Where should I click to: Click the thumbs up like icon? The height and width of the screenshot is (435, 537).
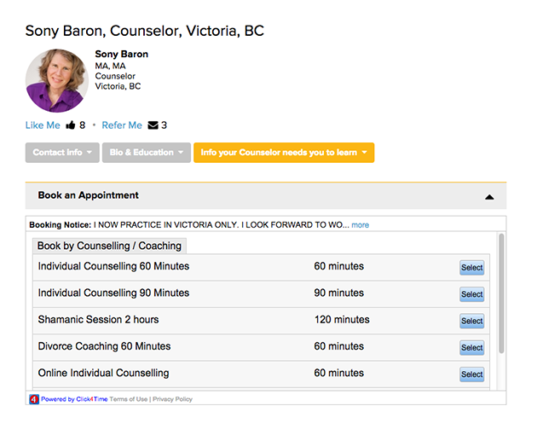[x=71, y=125]
